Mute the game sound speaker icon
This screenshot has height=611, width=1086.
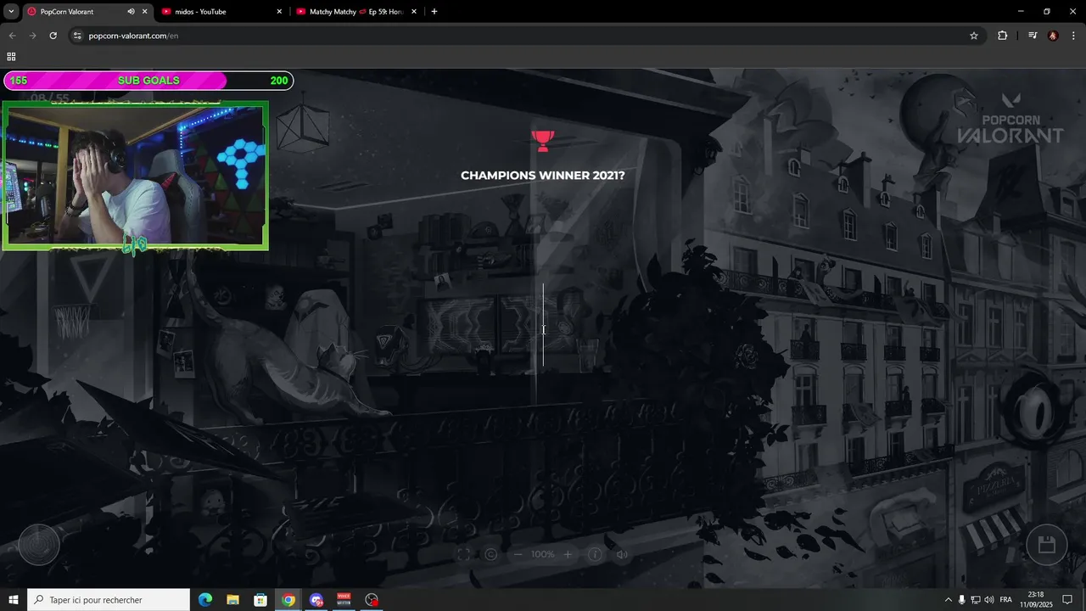(622, 554)
